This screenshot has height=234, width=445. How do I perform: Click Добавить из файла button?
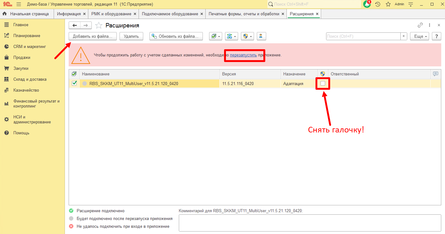click(92, 36)
